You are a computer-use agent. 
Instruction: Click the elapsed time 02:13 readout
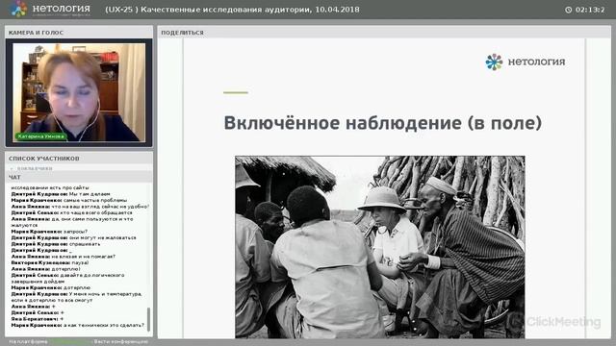[x=590, y=10]
